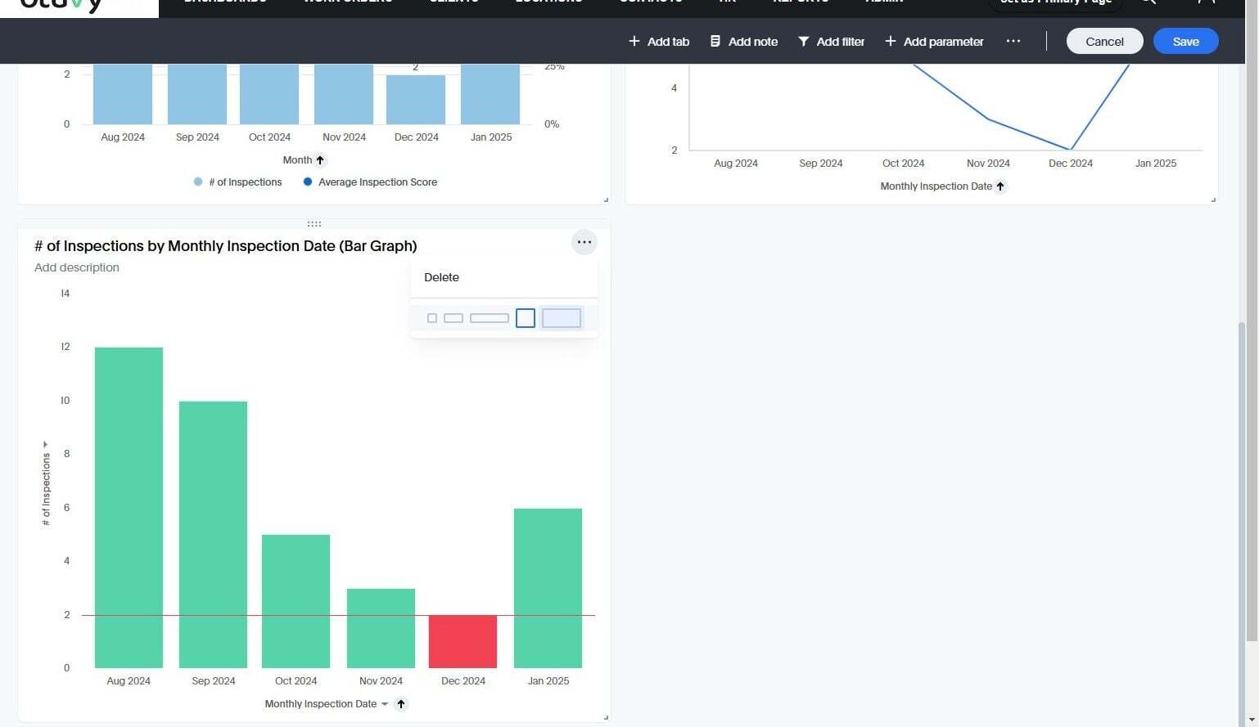The width and height of the screenshot is (1259, 727).
Task: Save the dashboard changes
Action: coord(1185,41)
